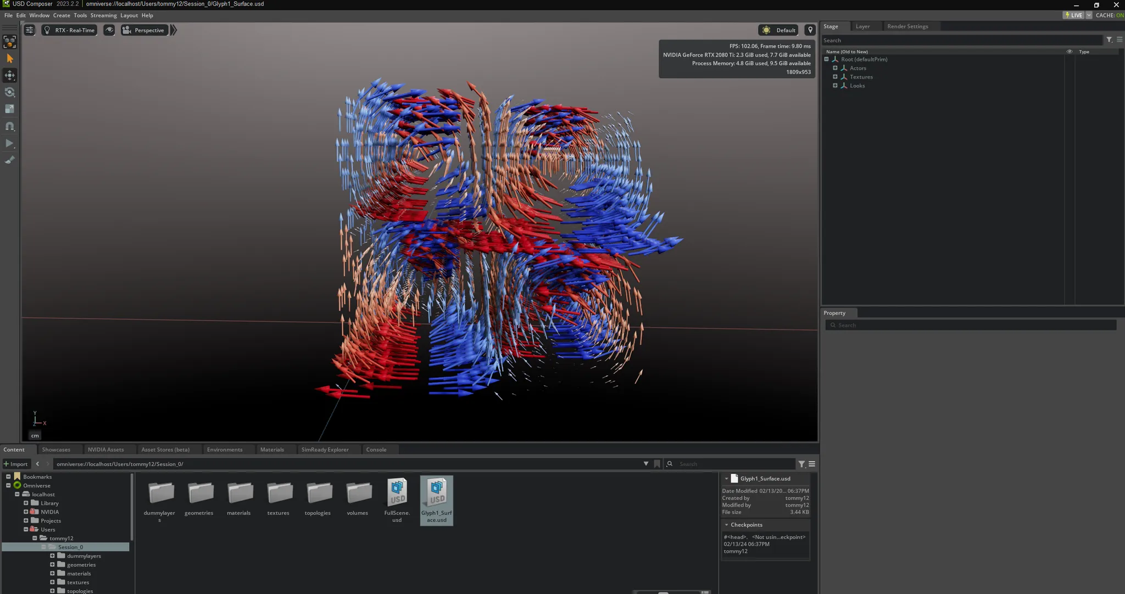Toggle the magnet Snap tool

[10, 126]
